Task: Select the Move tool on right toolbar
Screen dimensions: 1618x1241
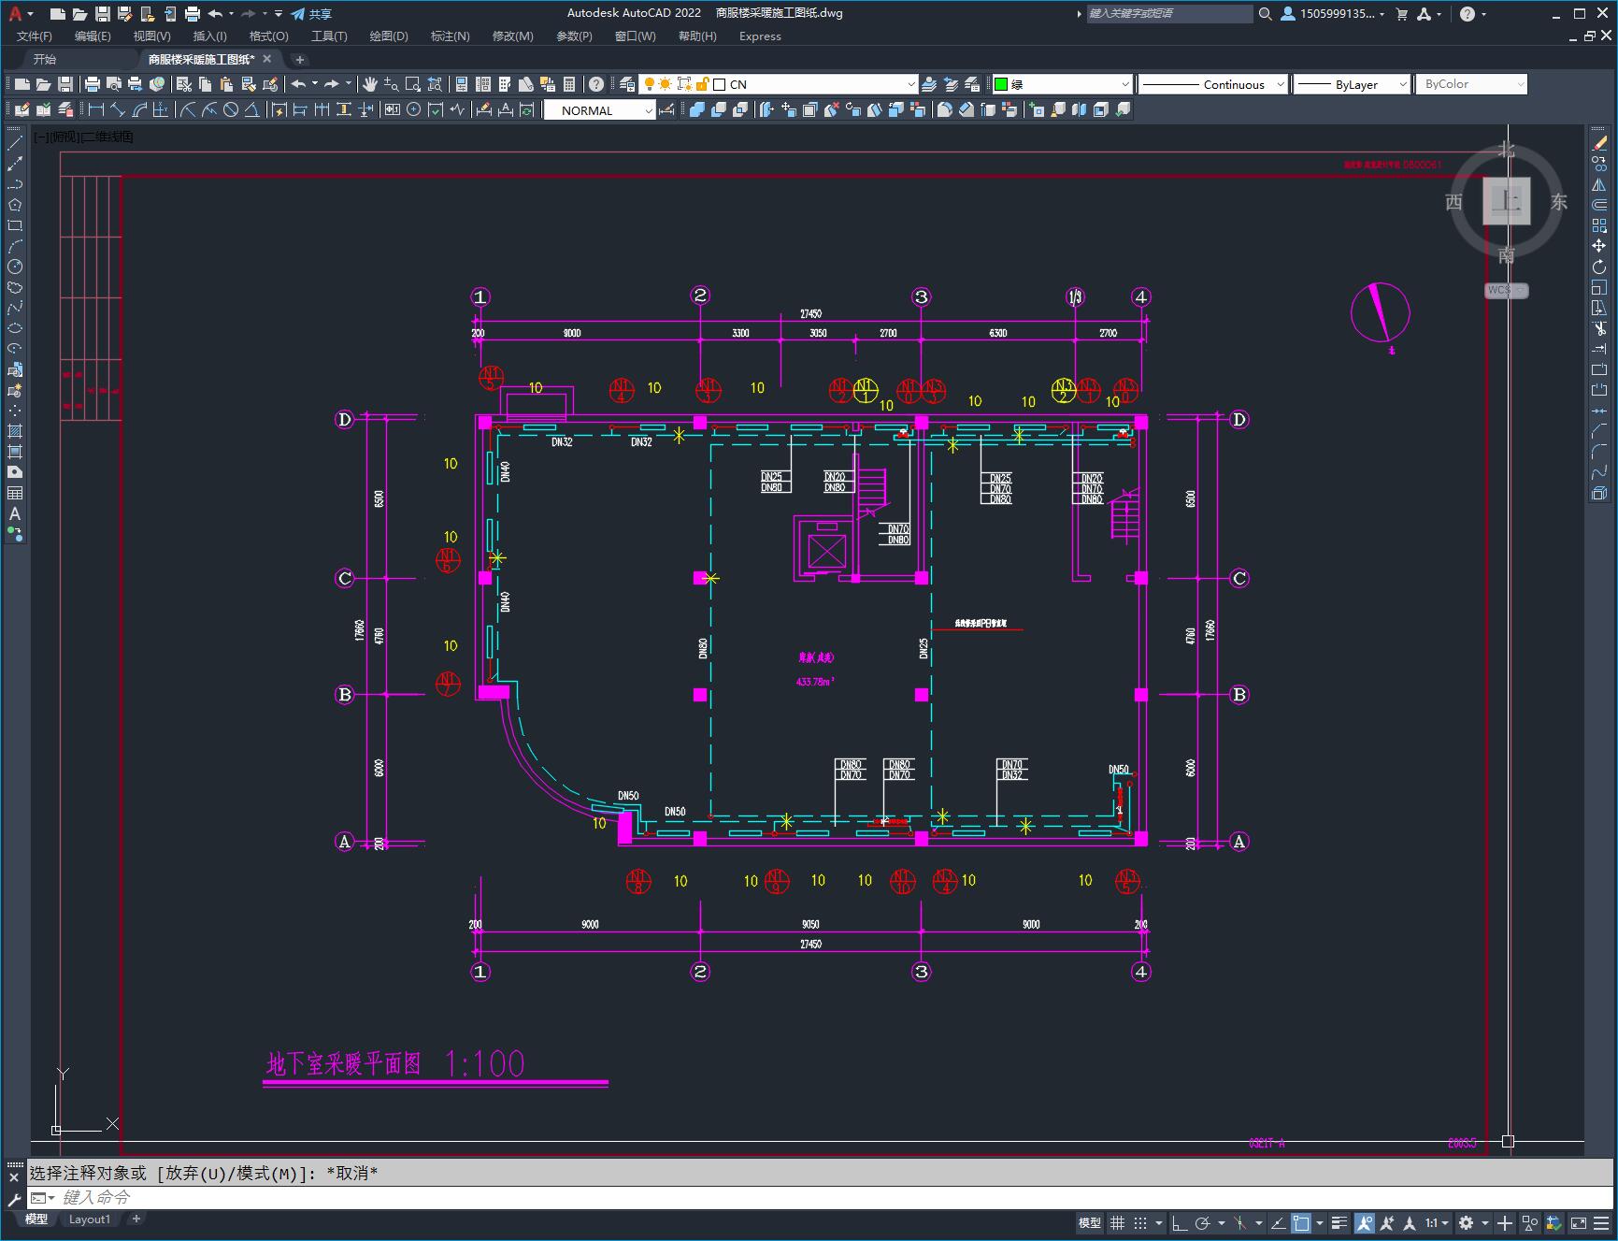Action: point(1599,247)
